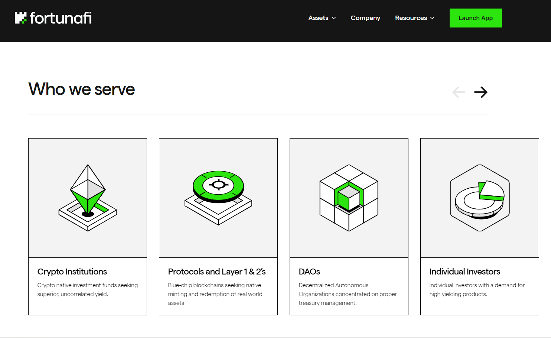Expand the Assets dropdown menu
This screenshot has height=338, width=551.
click(318, 18)
